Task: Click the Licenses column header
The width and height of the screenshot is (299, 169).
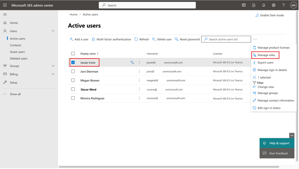Action: 217,54
